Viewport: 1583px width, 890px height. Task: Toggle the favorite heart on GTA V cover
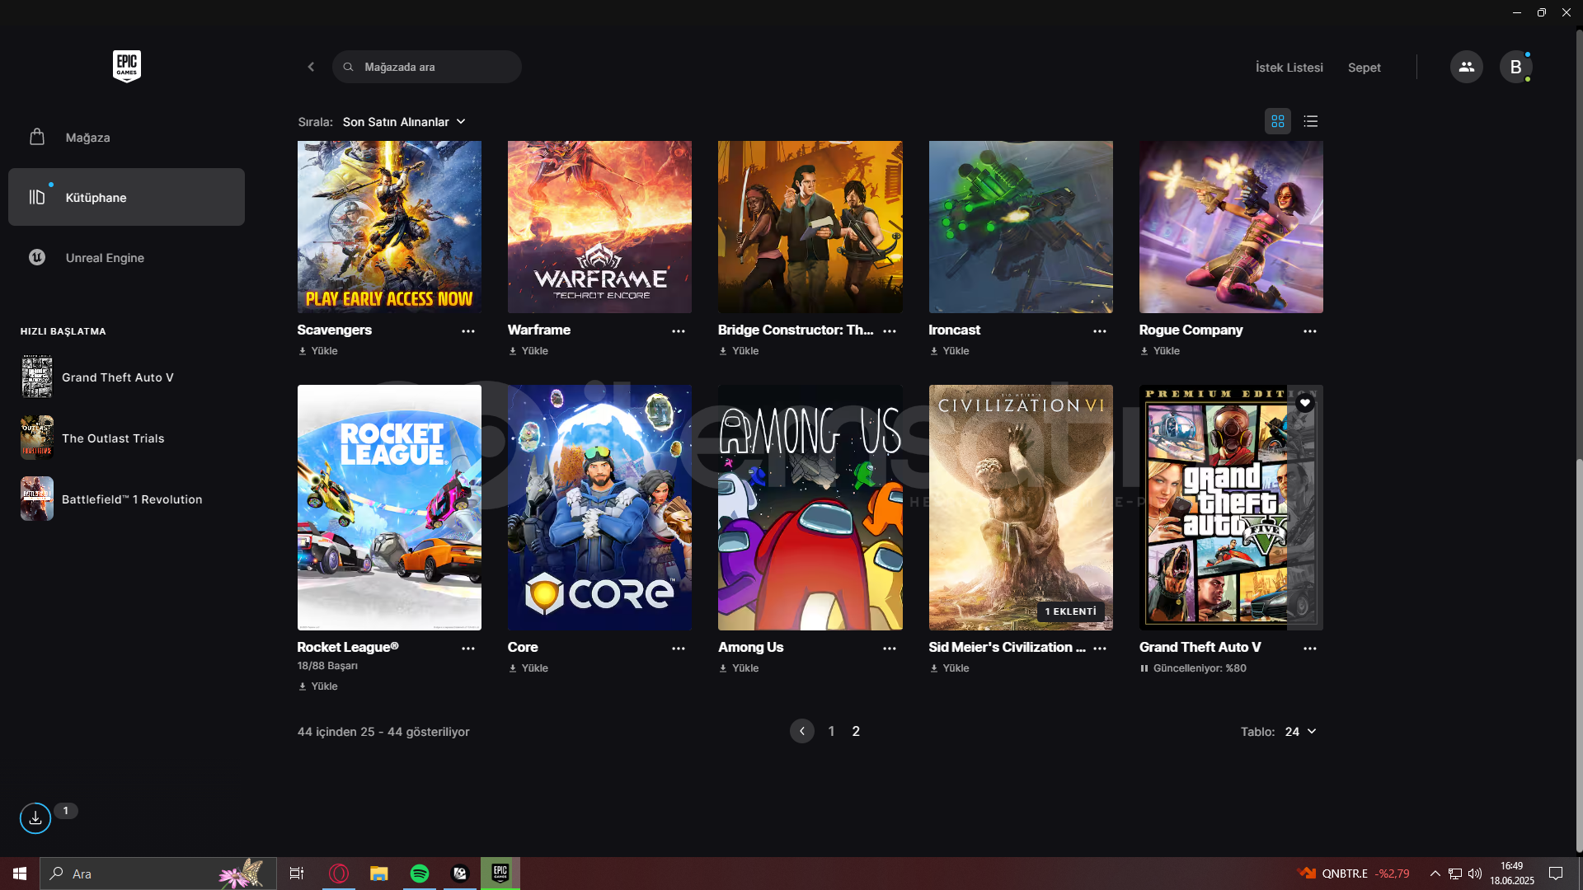tap(1304, 403)
